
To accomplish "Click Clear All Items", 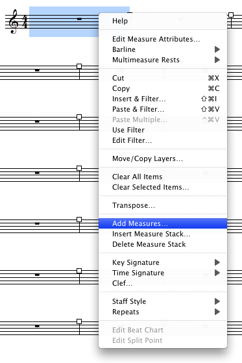I will 163,177.
